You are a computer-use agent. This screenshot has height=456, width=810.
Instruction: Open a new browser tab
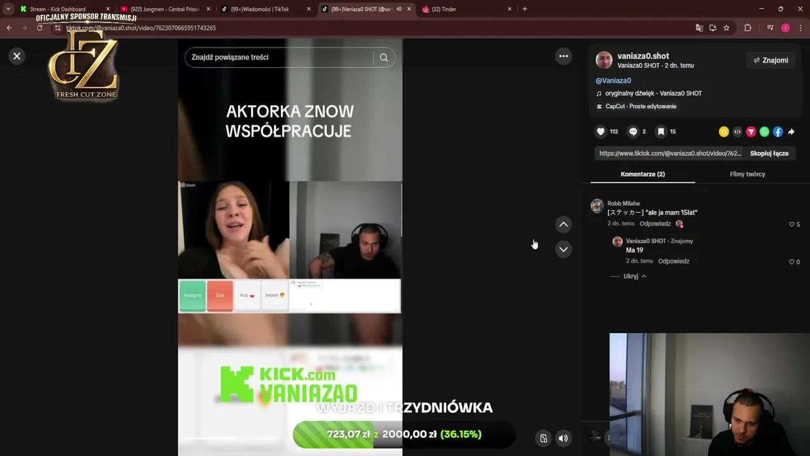[525, 9]
